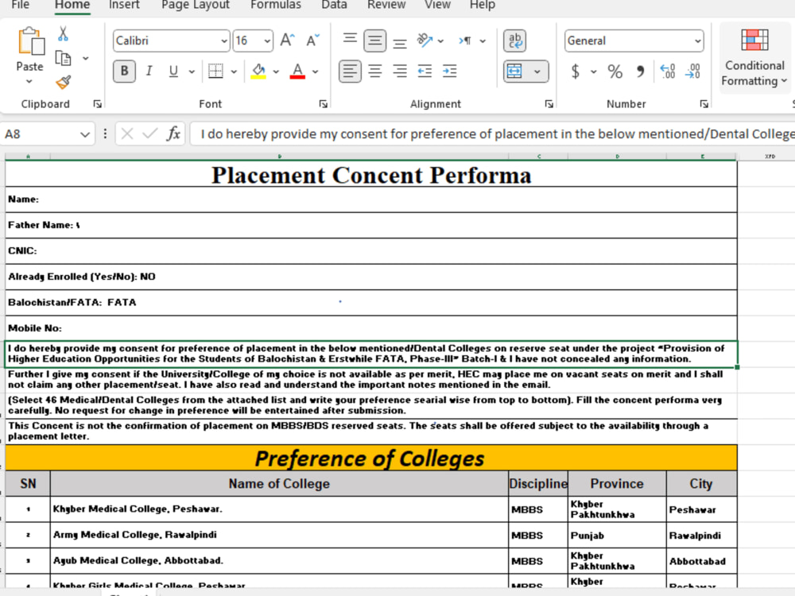Click the text direction icon
The image size is (795, 596).
pos(465,41)
